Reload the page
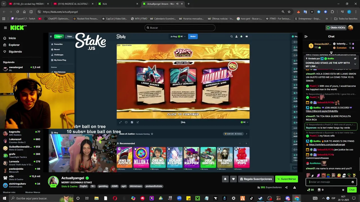The image size is (360, 202). tap(17, 12)
